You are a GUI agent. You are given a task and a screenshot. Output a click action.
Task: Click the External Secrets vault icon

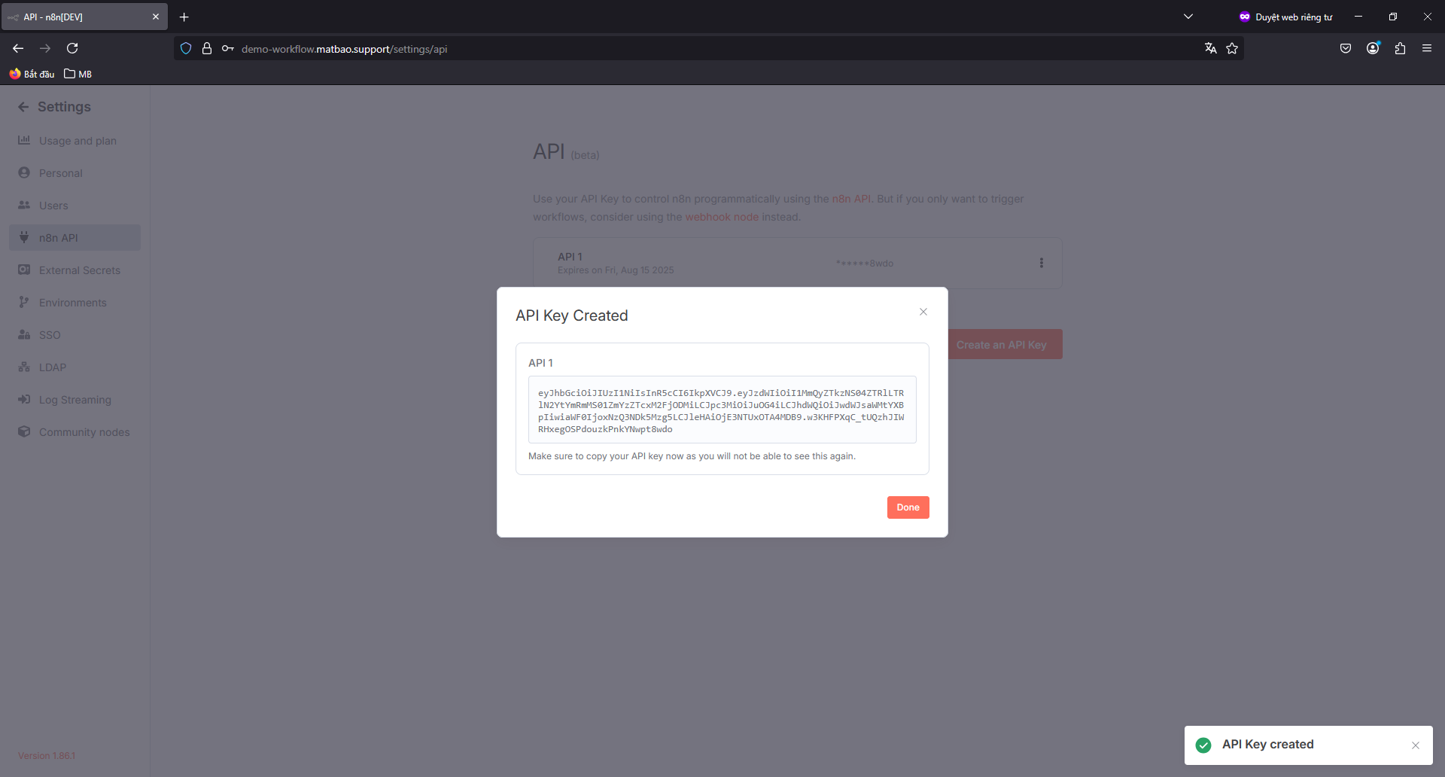[24, 270]
